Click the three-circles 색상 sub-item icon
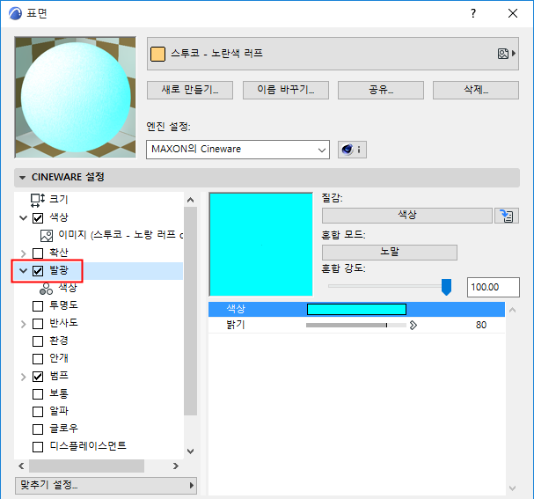The width and height of the screenshot is (534, 499). 46,289
